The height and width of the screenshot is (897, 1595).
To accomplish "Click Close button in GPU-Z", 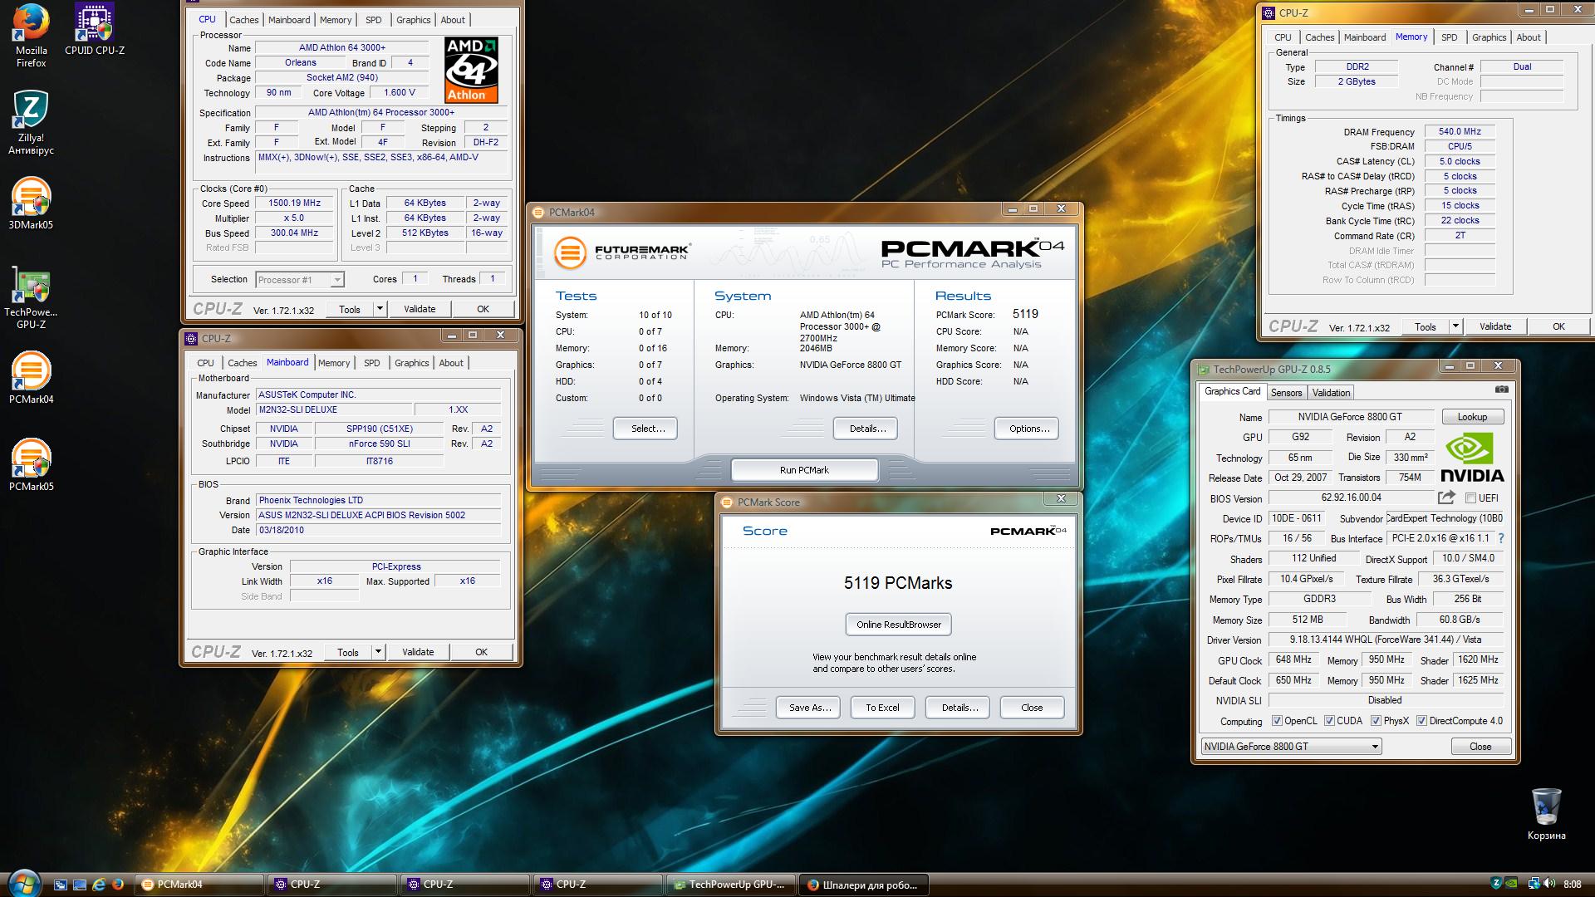I will (1480, 747).
